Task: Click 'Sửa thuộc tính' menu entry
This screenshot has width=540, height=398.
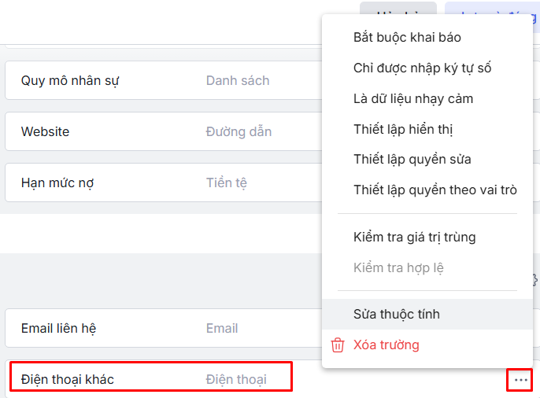Action: (x=396, y=315)
